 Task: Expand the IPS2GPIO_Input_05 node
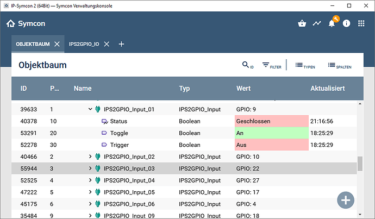coord(90,192)
